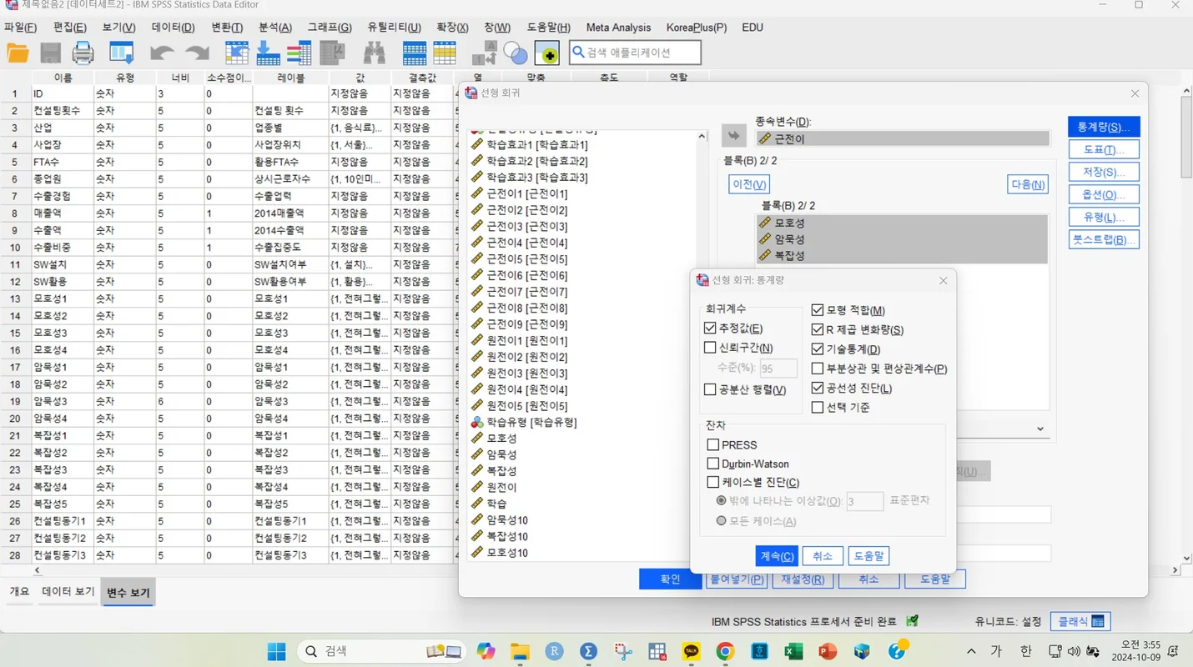
Task: Click the Undo arrow in the toolbar
Action: 161,53
